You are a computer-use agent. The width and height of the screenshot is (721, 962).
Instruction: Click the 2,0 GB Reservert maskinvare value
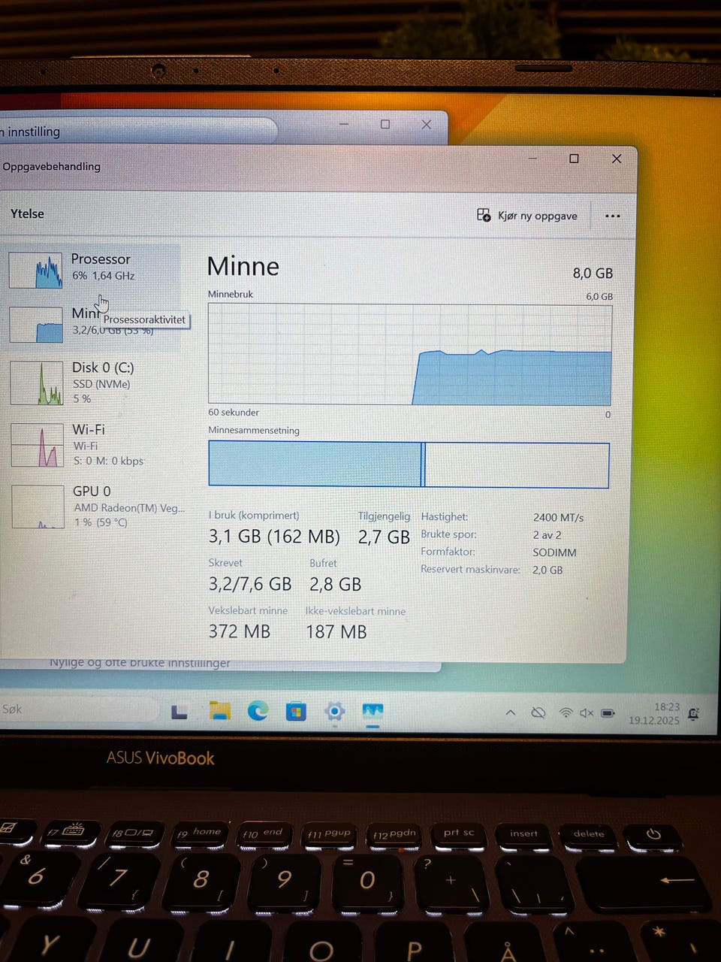pyautogui.click(x=548, y=570)
